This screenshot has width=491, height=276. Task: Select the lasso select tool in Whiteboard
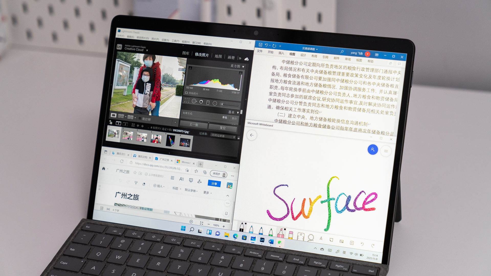click(x=311, y=237)
